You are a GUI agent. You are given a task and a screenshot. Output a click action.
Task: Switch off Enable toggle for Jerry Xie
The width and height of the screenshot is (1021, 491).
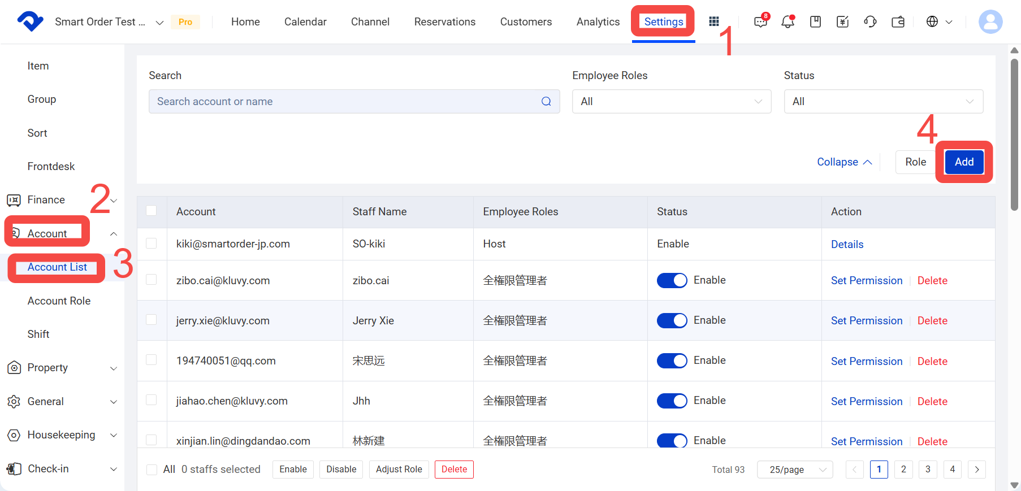[x=672, y=320]
